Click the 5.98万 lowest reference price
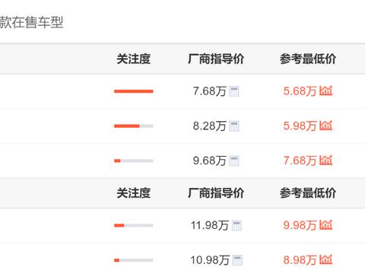The image size is (365, 274). pyautogui.click(x=300, y=126)
